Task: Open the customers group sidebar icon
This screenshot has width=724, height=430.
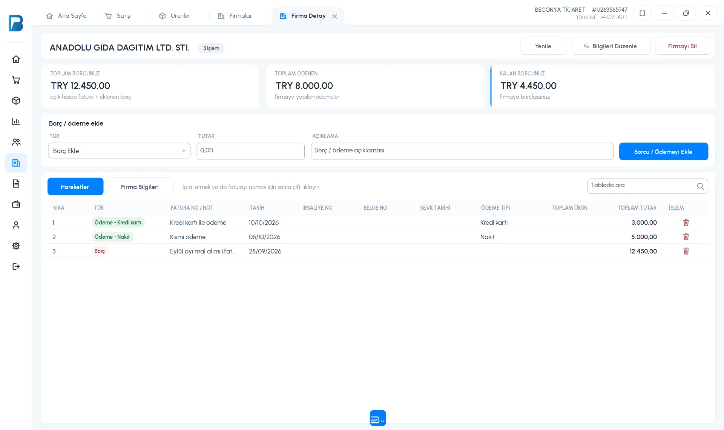Action: (x=16, y=142)
